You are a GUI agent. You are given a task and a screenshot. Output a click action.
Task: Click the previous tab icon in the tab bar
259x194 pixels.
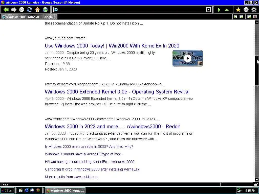[235, 17]
